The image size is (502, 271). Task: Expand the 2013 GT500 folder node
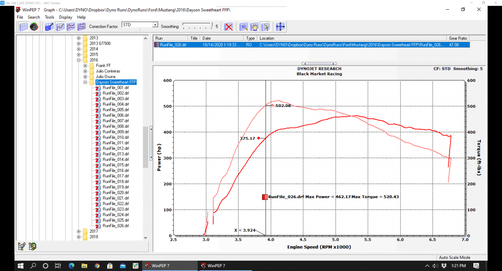click(79, 44)
